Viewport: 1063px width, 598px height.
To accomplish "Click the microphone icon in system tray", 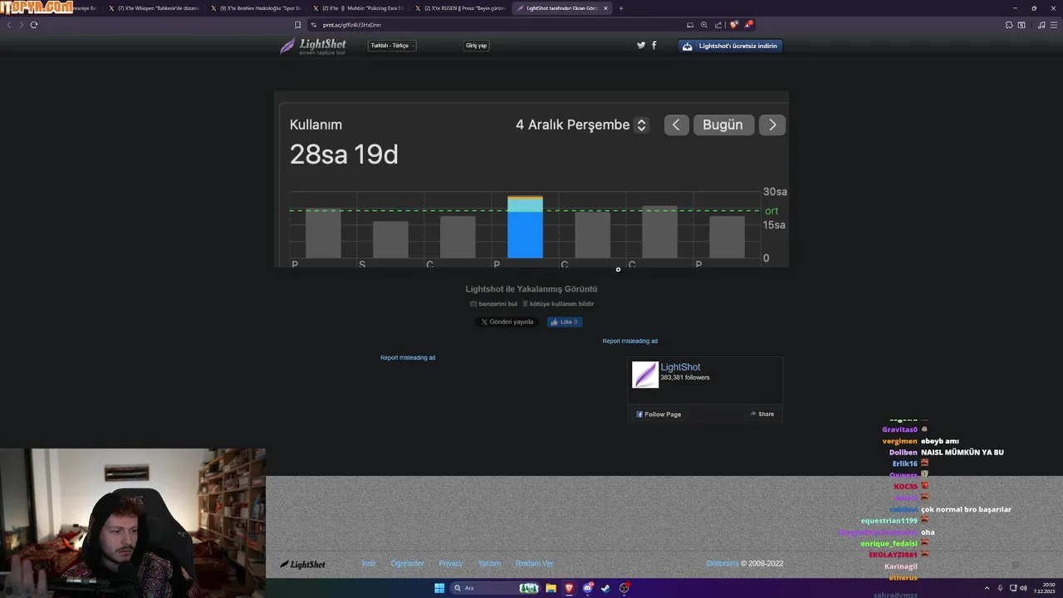I will [x=1000, y=588].
